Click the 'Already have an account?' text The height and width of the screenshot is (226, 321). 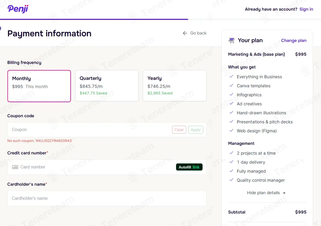[271, 9]
